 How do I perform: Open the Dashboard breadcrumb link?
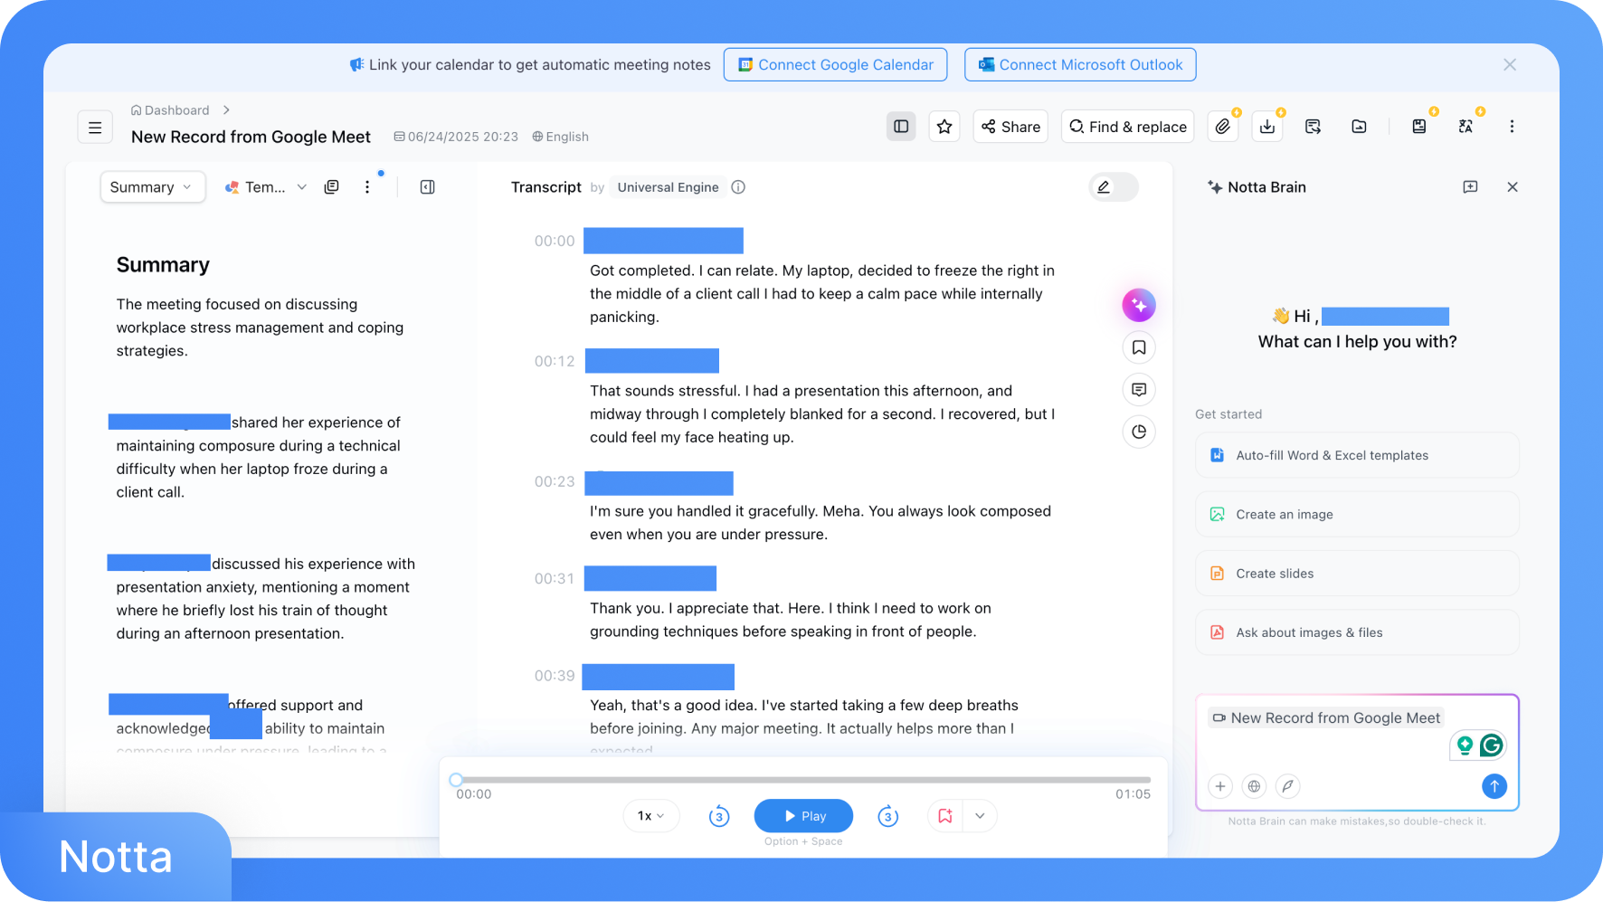click(x=177, y=109)
